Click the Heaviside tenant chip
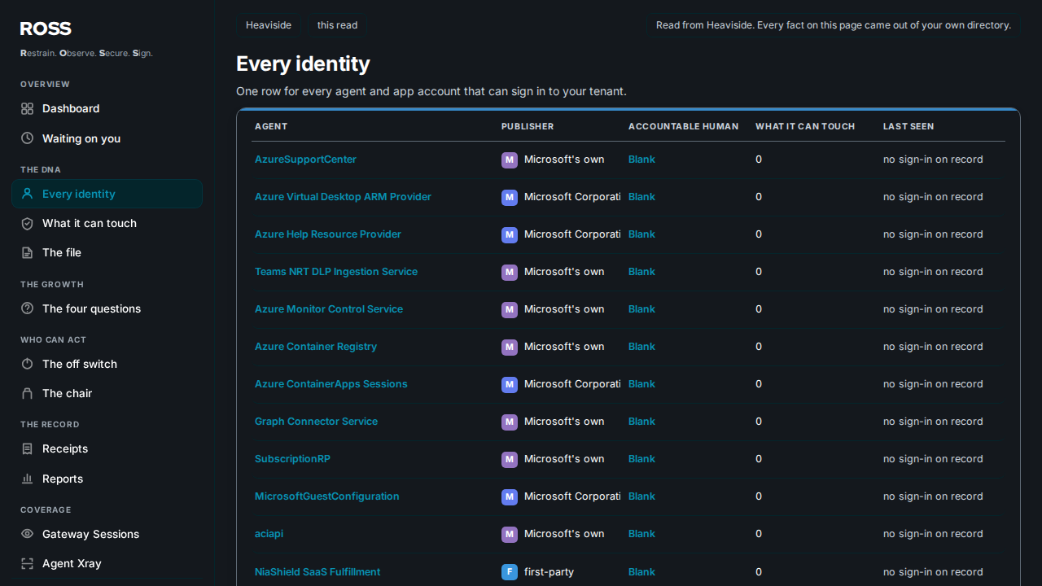The width and height of the screenshot is (1042, 586). [269, 25]
